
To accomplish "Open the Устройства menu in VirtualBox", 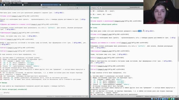I will [20, 3].
